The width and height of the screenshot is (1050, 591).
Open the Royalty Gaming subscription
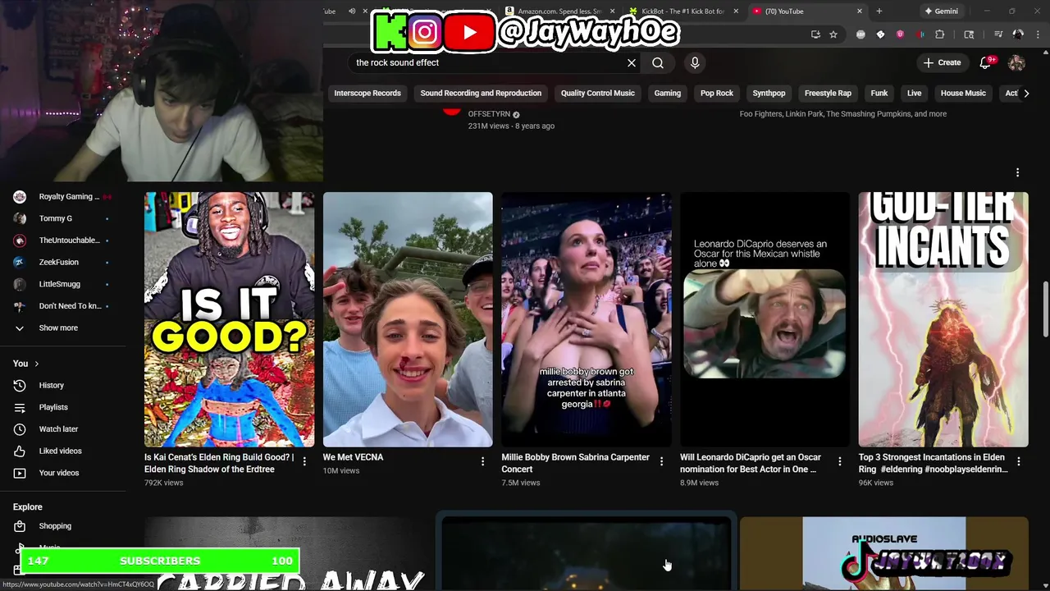point(62,197)
